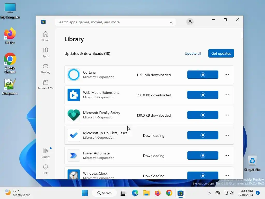Screen dimensions: 265x199
Task: Stop the Microsoft Family Safety download
Action: click(x=203, y=115)
